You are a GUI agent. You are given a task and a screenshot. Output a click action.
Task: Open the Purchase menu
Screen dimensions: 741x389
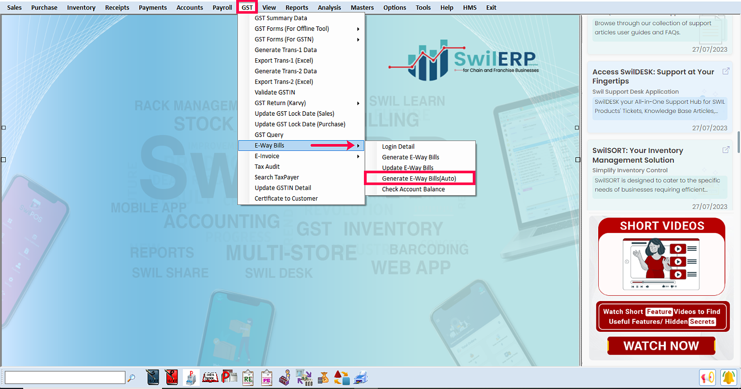(x=44, y=7)
